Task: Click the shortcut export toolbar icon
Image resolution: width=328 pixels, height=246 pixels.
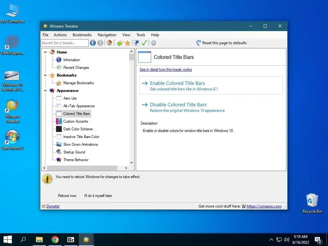Action: (136, 43)
